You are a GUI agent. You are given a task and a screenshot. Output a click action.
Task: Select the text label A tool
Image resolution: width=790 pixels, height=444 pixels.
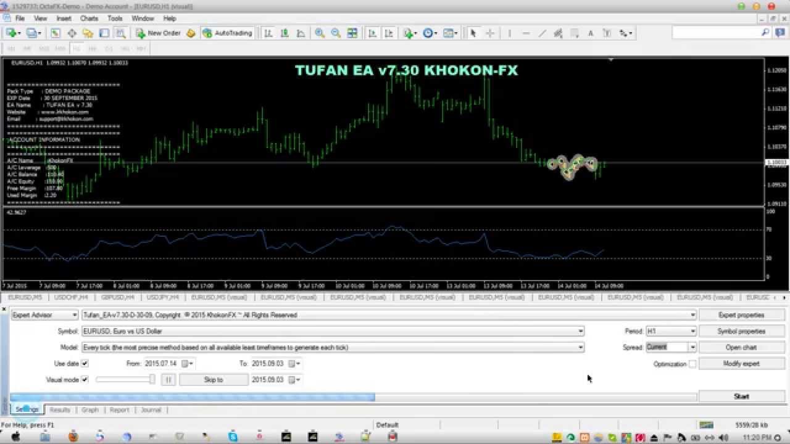click(591, 33)
